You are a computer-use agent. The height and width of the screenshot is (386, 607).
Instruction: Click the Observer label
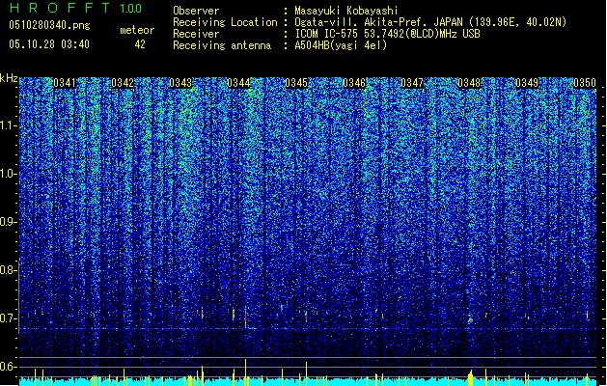tap(196, 11)
